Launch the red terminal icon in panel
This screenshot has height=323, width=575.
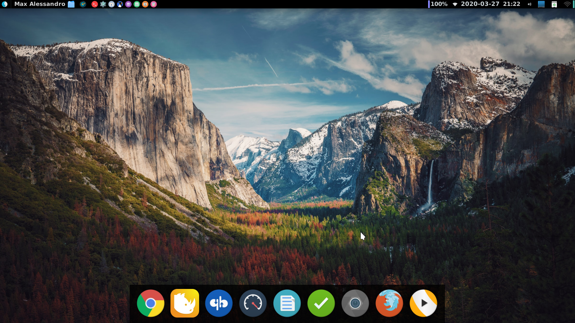[x=95, y=4]
